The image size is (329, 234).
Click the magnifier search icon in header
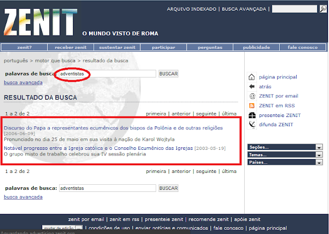pyautogui.click(x=323, y=9)
